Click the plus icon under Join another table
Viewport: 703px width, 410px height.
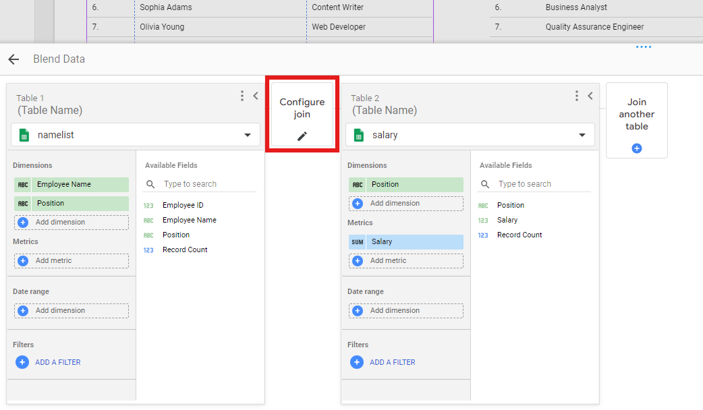point(636,148)
